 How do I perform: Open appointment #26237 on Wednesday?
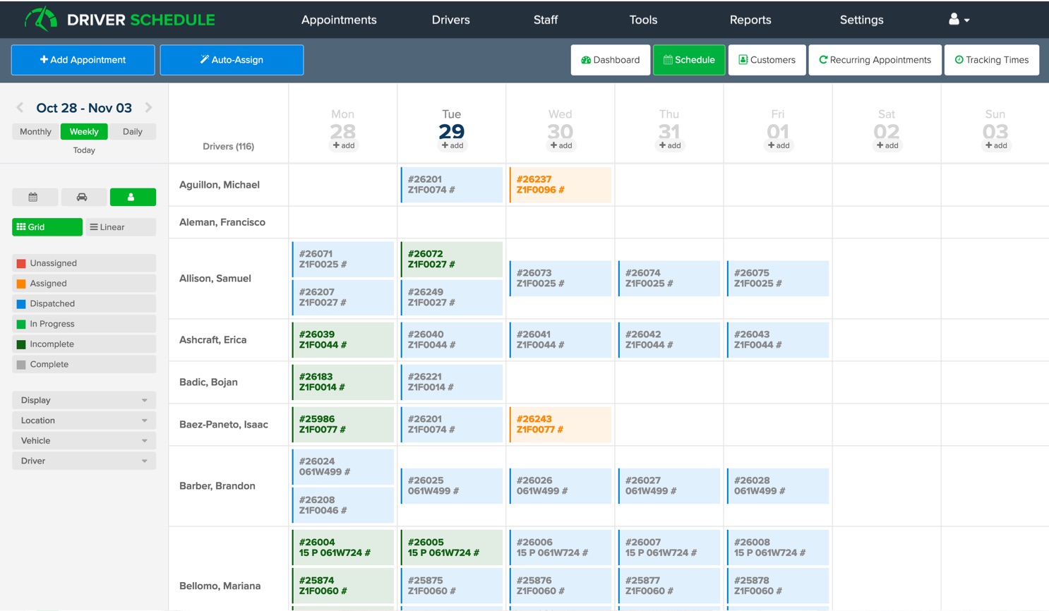click(560, 185)
